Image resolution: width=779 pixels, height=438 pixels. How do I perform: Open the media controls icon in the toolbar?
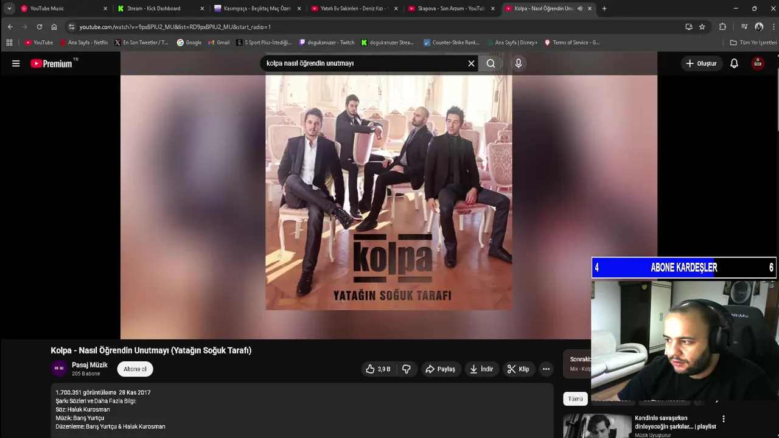coord(744,27)
